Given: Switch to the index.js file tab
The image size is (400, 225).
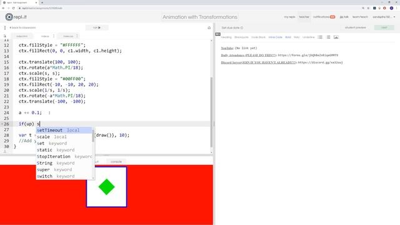Looking at the screenshot, I should point(45,36).
